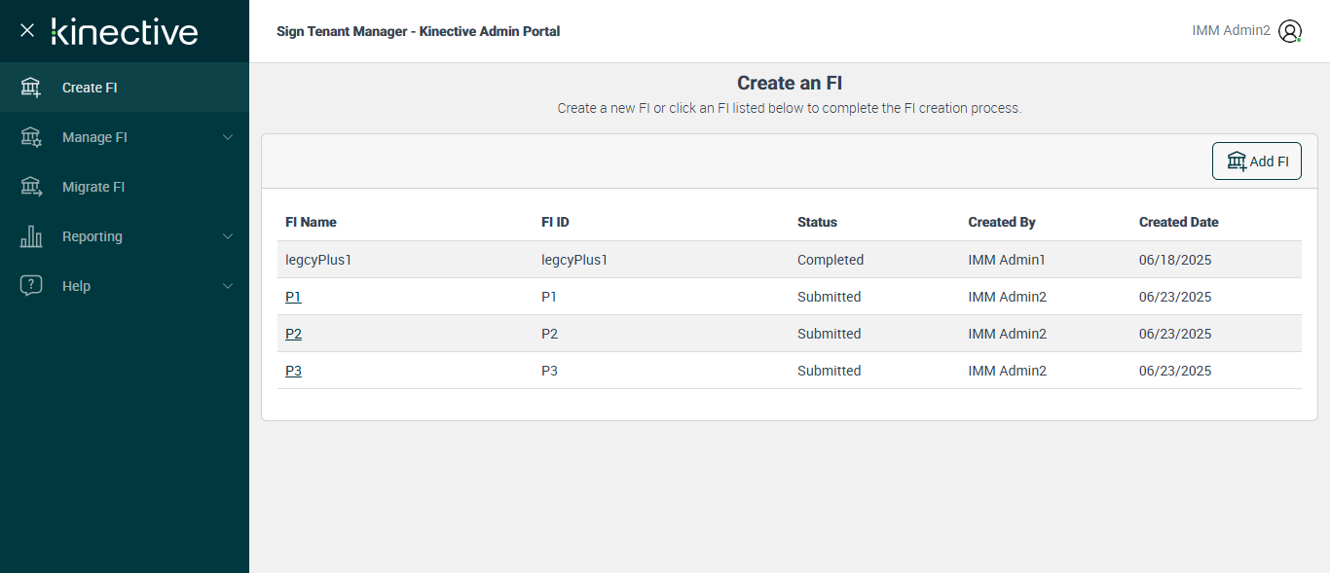Click the Reporting bar chart icon

[x=31, y=236]
